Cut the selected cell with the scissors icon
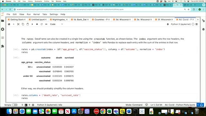This screenshot has height=116, width=206. click(x=18, y=24)
